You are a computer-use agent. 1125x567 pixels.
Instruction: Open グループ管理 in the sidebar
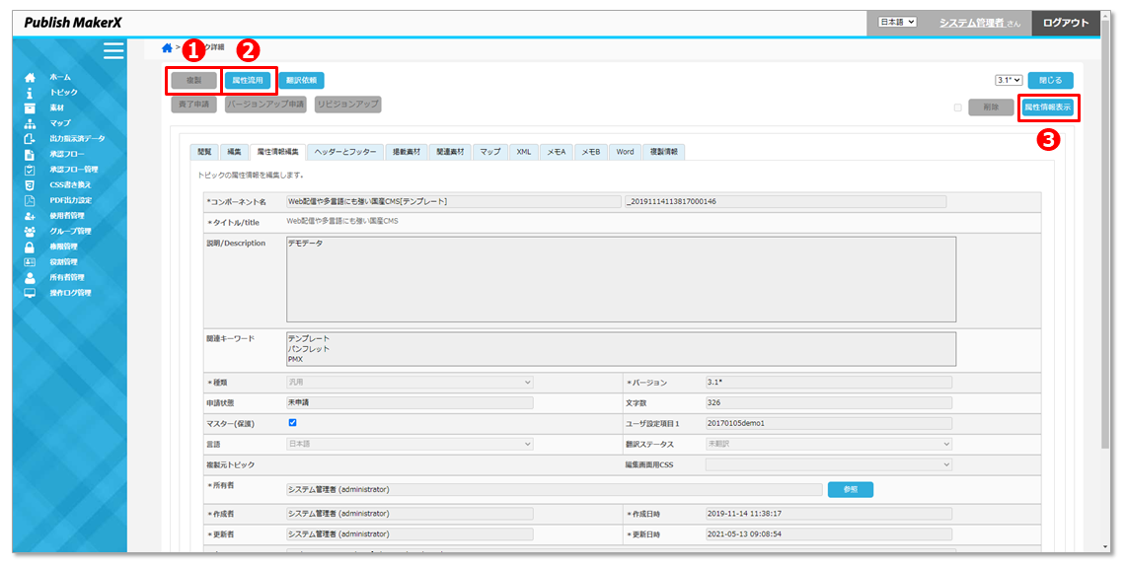tap(70, 231)
